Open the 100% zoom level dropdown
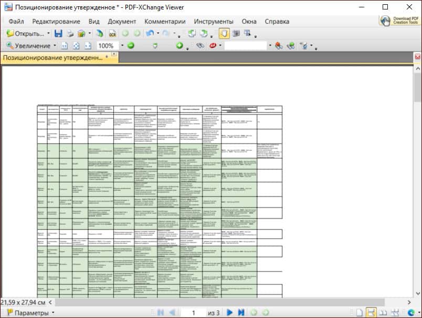Image resolution: width=422 pixels, height=318 pixels. point(122,46)
